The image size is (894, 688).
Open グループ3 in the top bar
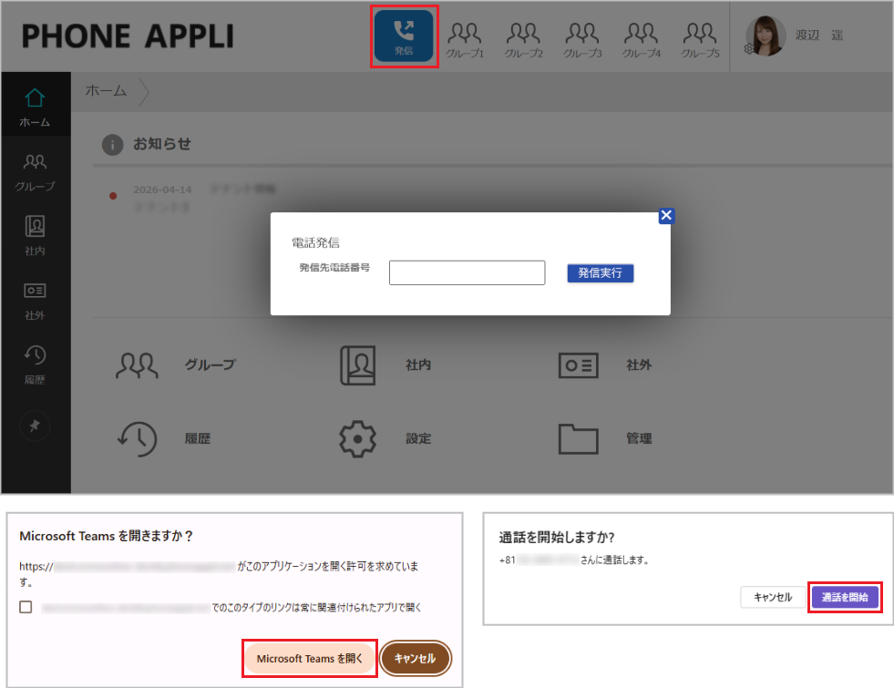click(582, 40)
